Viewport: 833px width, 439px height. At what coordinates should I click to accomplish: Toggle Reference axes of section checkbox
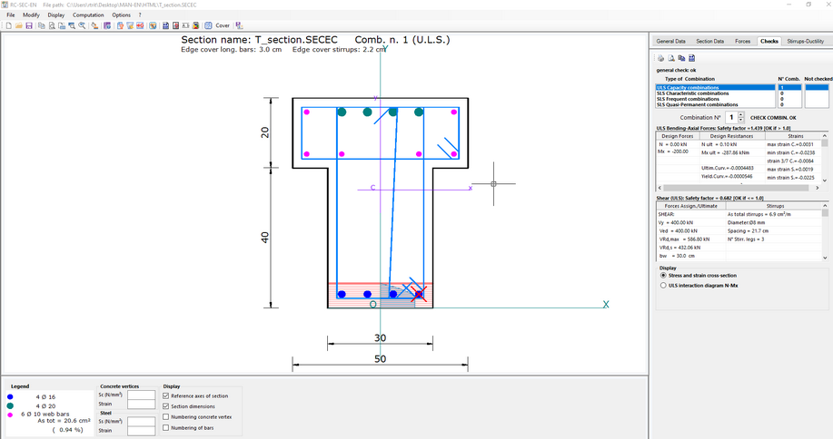click(165, 395)
